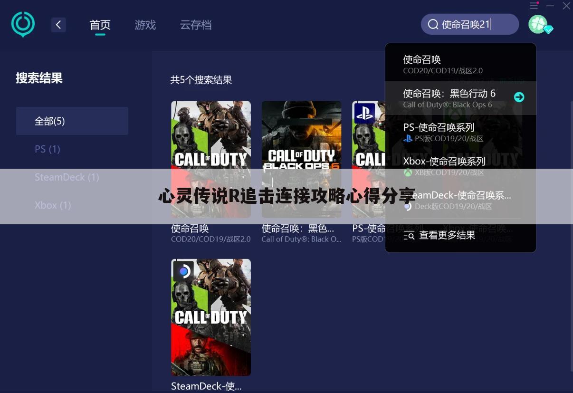The width and height of the screenshot is (573, 393).
Task: Click 查看更多结果 link
Action: pos(447,235)
